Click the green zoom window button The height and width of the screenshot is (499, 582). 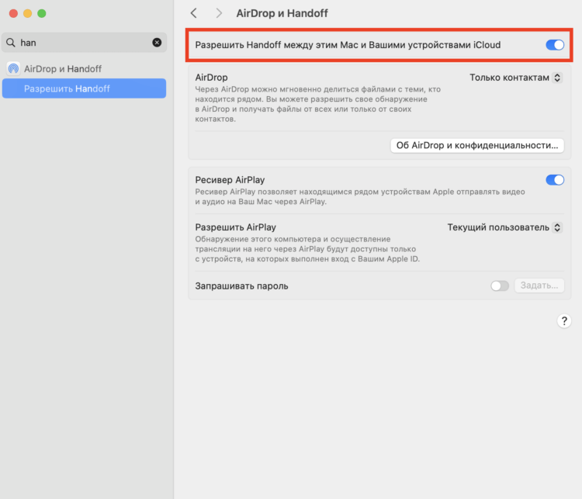pos(42,13)
